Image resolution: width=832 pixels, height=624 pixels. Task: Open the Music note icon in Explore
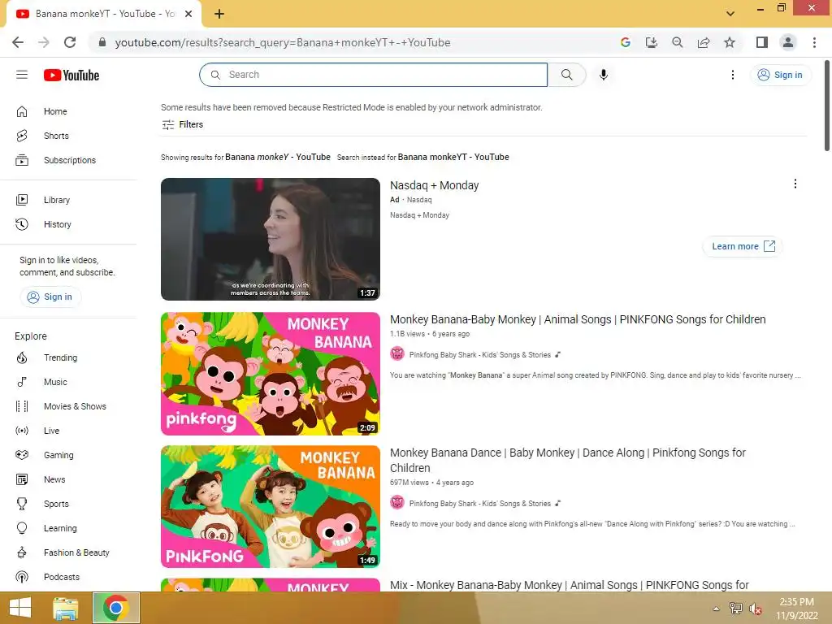coord(22,382)
